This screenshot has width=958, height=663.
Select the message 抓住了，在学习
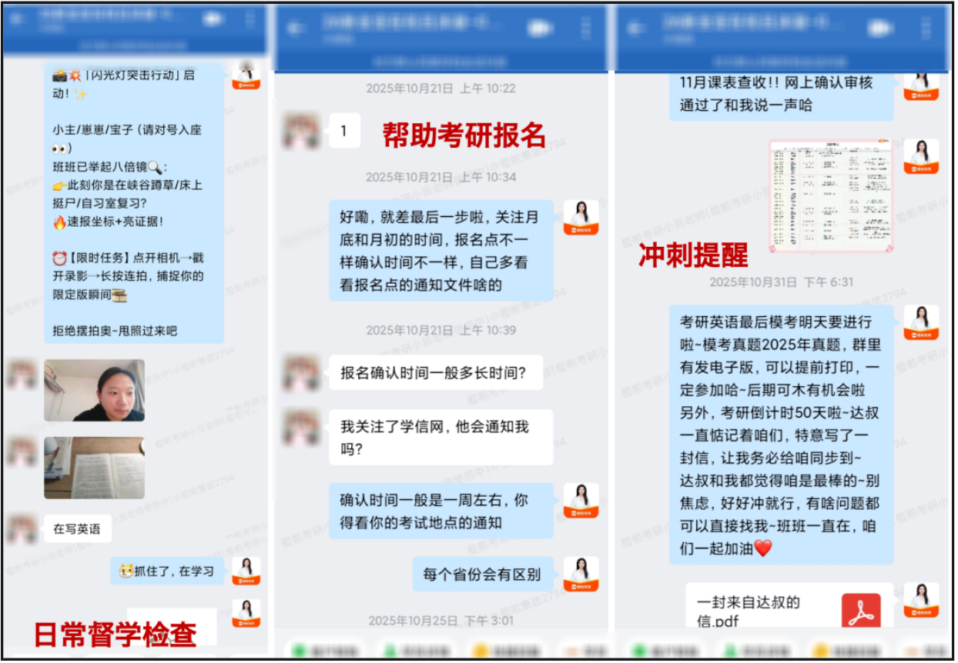(x=167, y=571)
